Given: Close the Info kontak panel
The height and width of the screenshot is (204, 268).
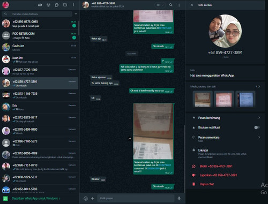Looking at the screenshot, I should coord(192,5).
